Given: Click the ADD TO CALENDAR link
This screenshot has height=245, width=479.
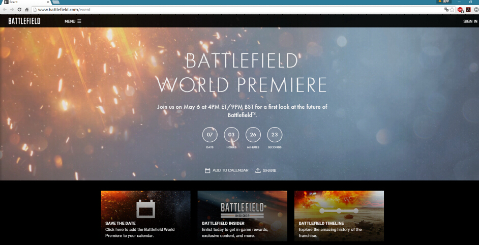Looking at the screenshot, I should (x=227, y=170).
